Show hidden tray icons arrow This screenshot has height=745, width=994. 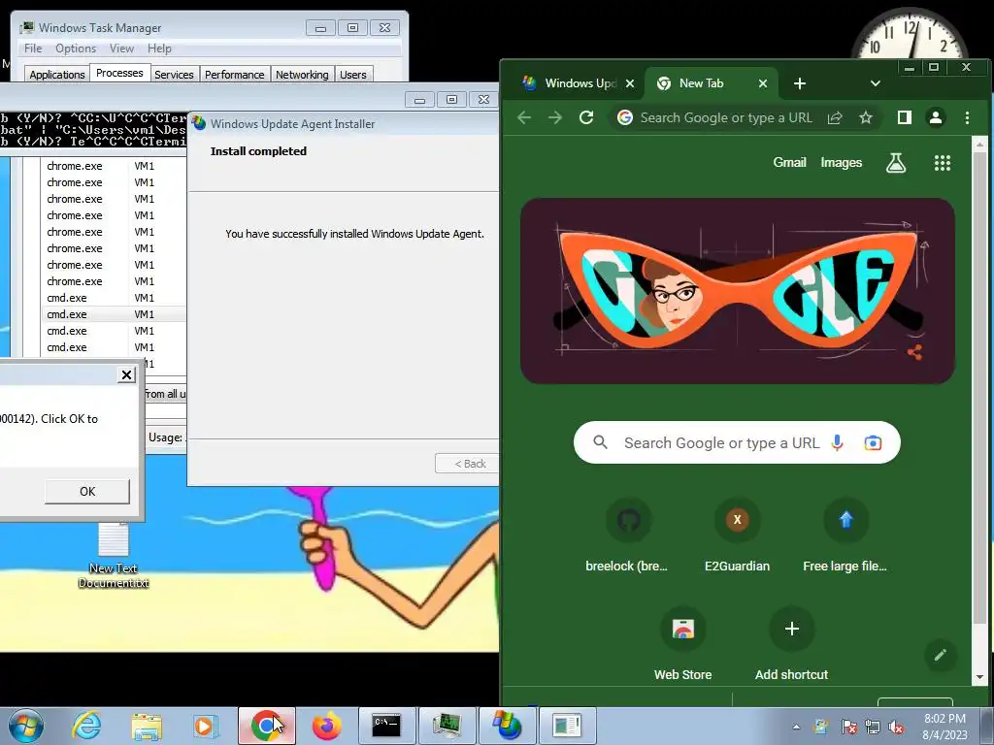[796, 727]
